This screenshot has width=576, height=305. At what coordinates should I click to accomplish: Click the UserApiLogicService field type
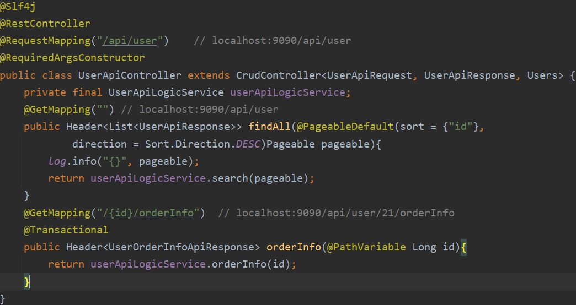click(166, 92)
